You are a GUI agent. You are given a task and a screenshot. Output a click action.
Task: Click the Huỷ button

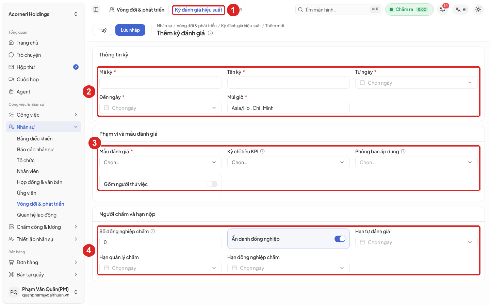(x=102, y=30)
